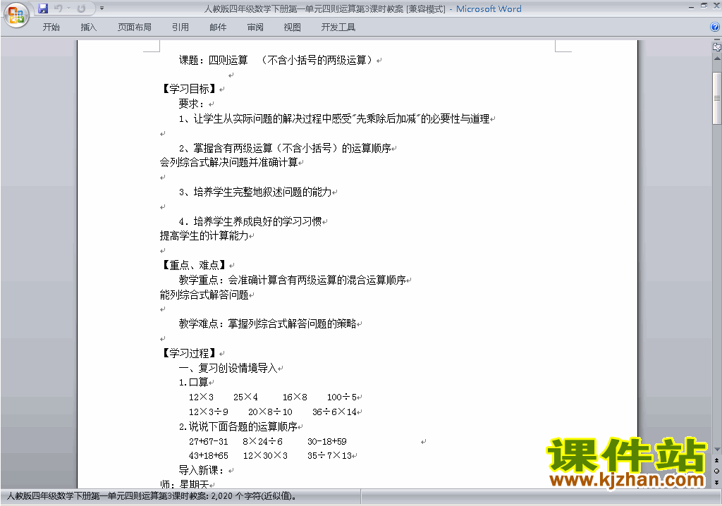Image resolution: width=722 pixels, height=506 pixels.
Task: Click the expression 20×8÷10
Action: tap(270, 412)
